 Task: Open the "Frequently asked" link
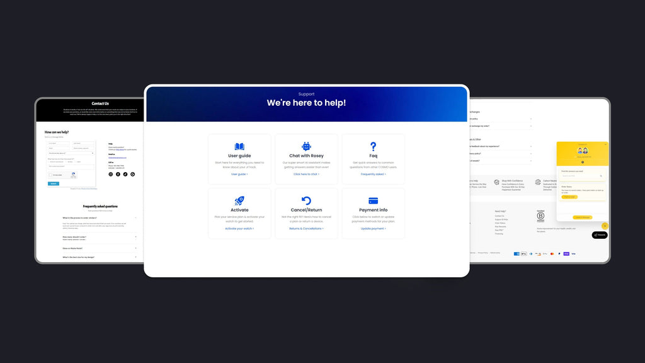point(373,174)
